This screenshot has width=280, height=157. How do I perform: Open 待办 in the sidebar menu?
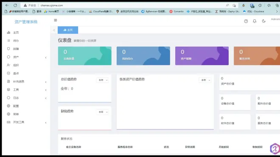(x=16, y=41)
